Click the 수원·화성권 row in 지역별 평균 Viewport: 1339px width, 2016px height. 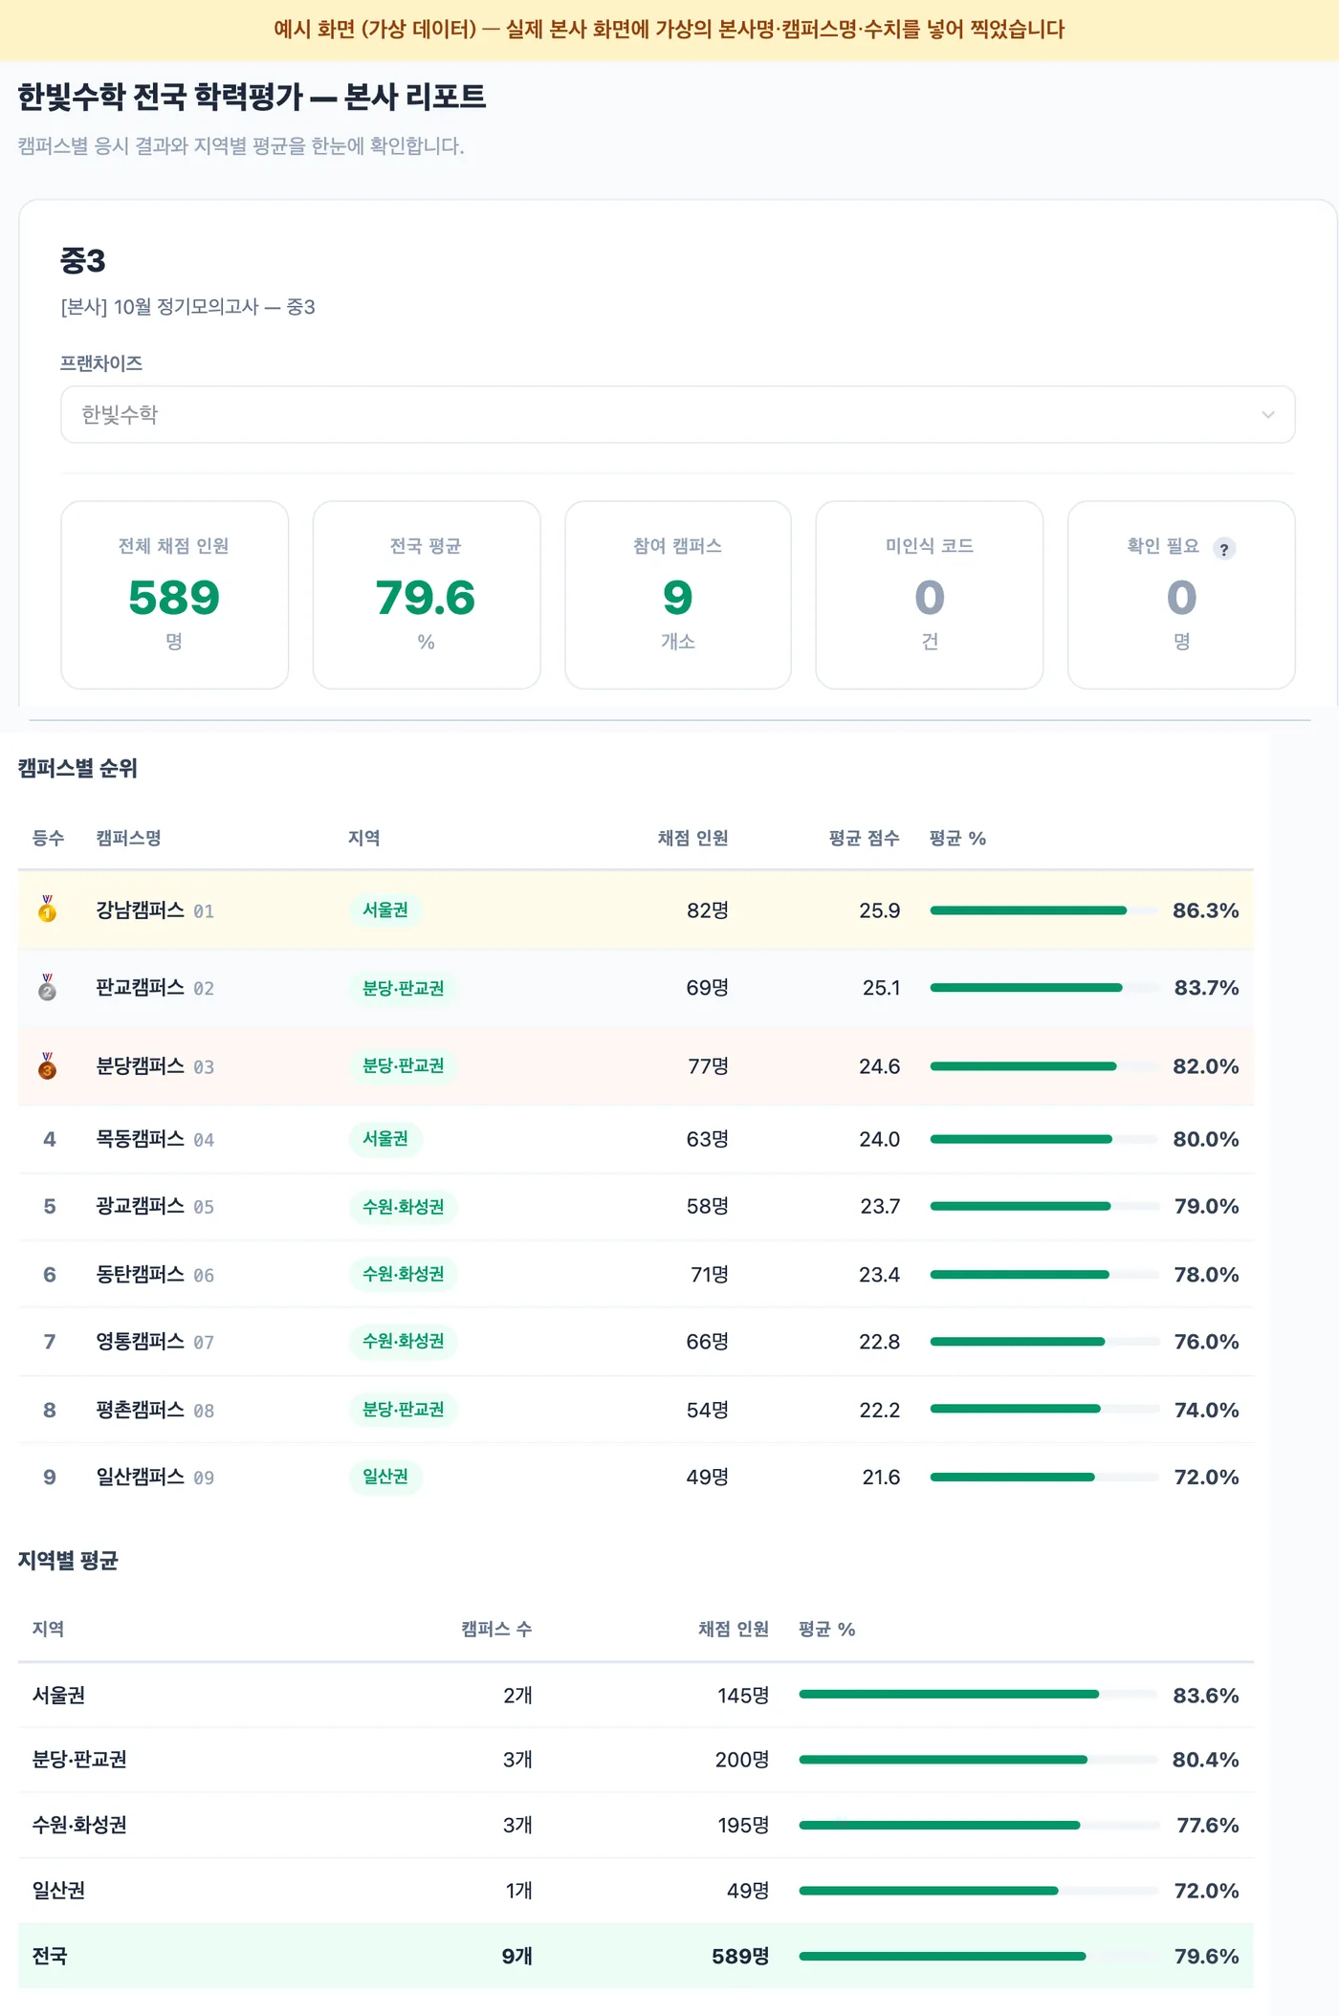coord(635,1825)
